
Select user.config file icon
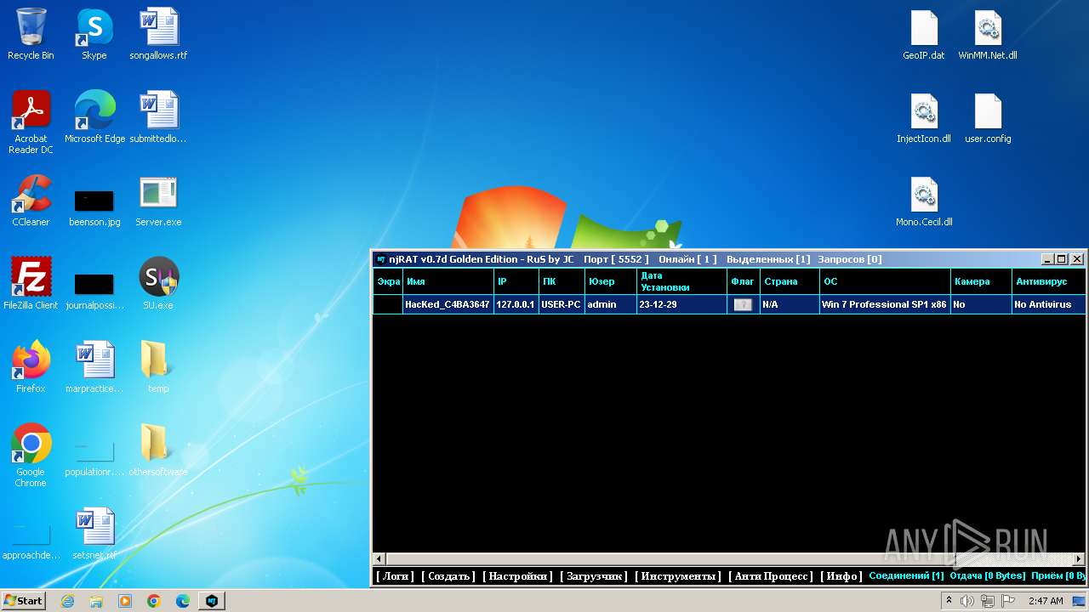pos(988,117)
